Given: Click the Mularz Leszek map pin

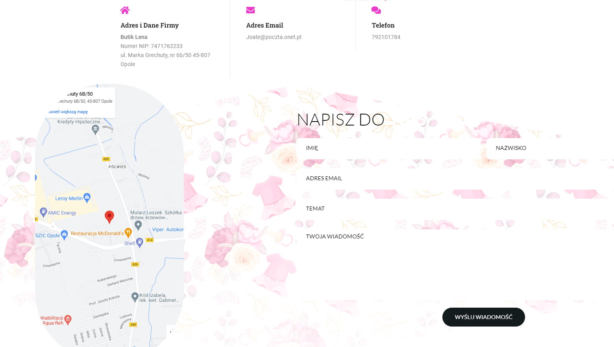Looking at the screenshot, I should click(138, 225).
